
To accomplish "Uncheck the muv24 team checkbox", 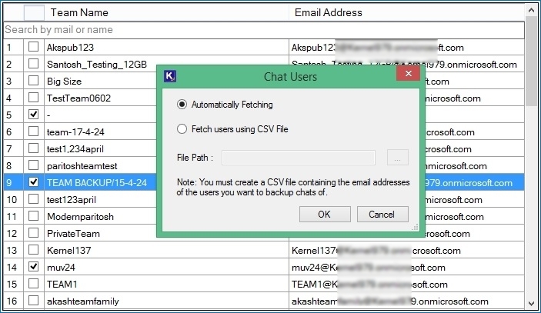I will (33, 266).
